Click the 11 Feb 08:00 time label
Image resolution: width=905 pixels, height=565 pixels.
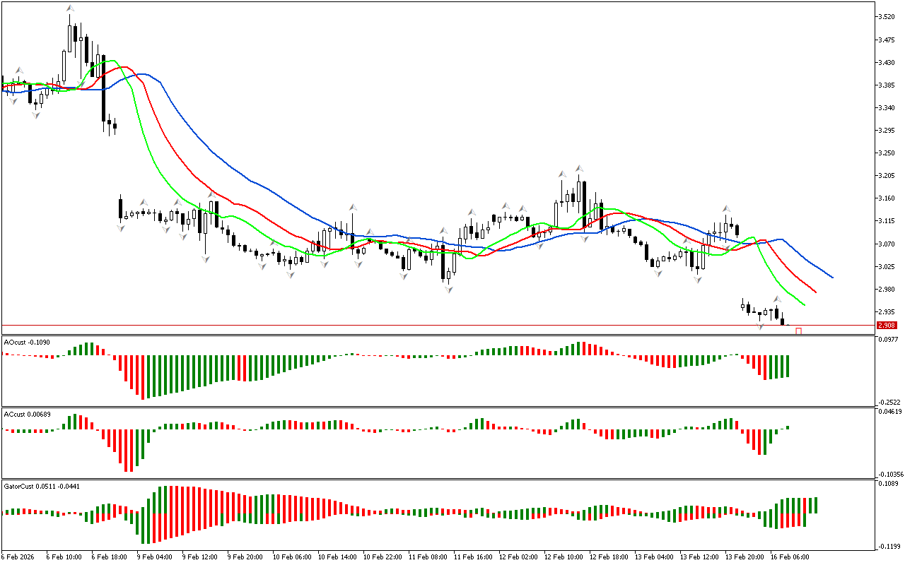(426, 557)
